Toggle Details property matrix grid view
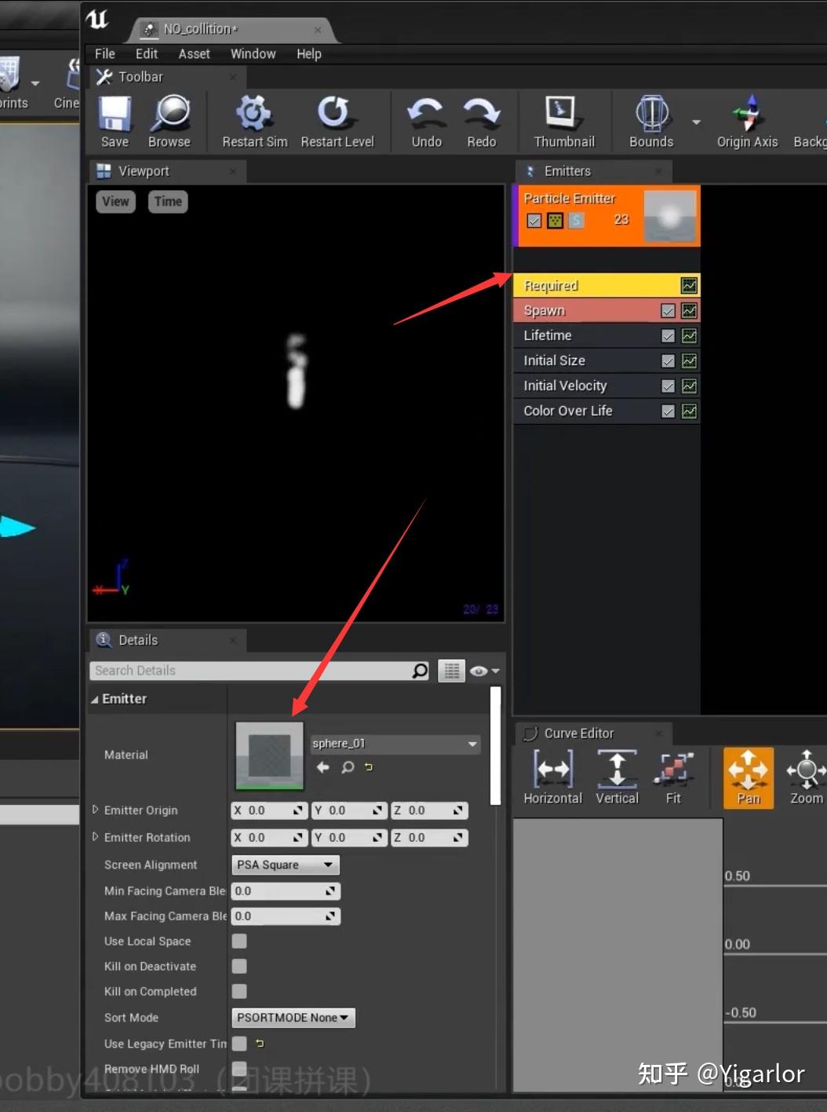 (x=451, y=671)
